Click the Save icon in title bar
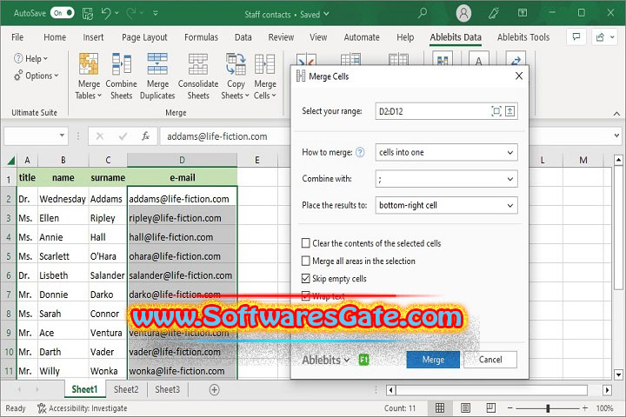The width and height of the screenshot is (626, 417). pos(88,14)
